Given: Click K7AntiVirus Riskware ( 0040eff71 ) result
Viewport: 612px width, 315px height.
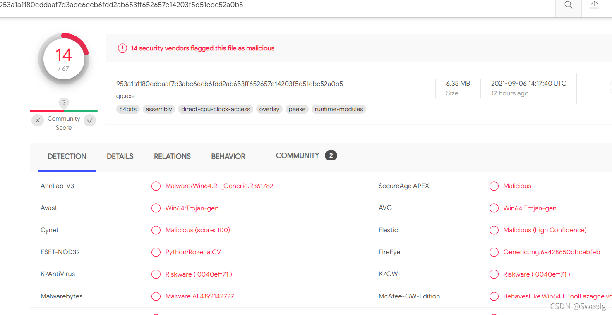Looking at the screenshot, I should pyautogui.click(x=199, y=274).
